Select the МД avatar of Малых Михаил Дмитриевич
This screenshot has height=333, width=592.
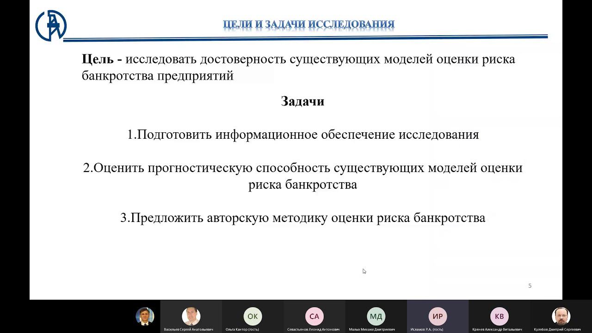376,316
